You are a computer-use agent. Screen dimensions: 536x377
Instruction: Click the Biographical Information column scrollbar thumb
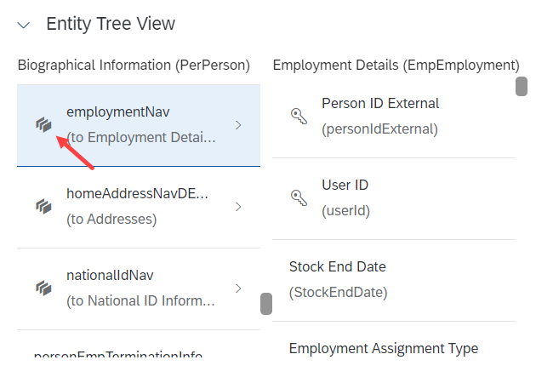click(266, 304)
